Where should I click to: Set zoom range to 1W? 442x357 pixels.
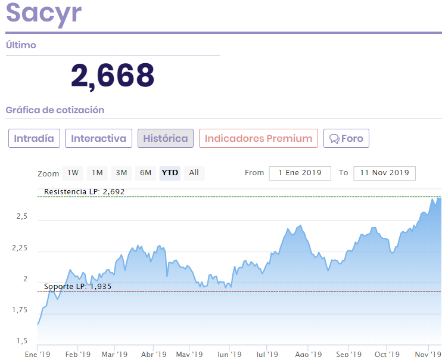73,173
